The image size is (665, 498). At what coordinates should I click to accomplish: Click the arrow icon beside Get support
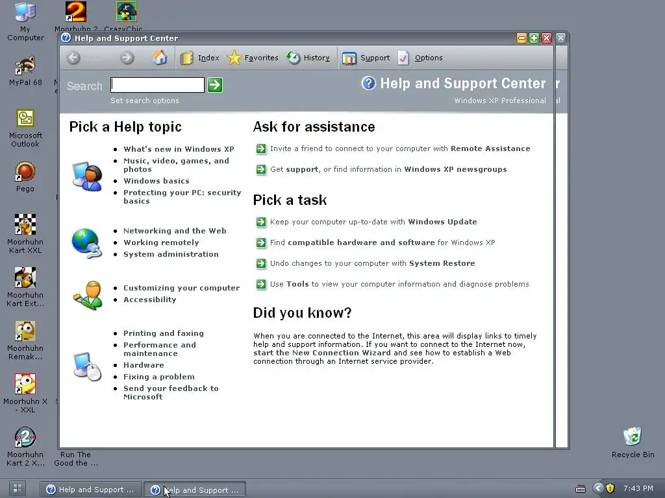click(x=261, y=169)
